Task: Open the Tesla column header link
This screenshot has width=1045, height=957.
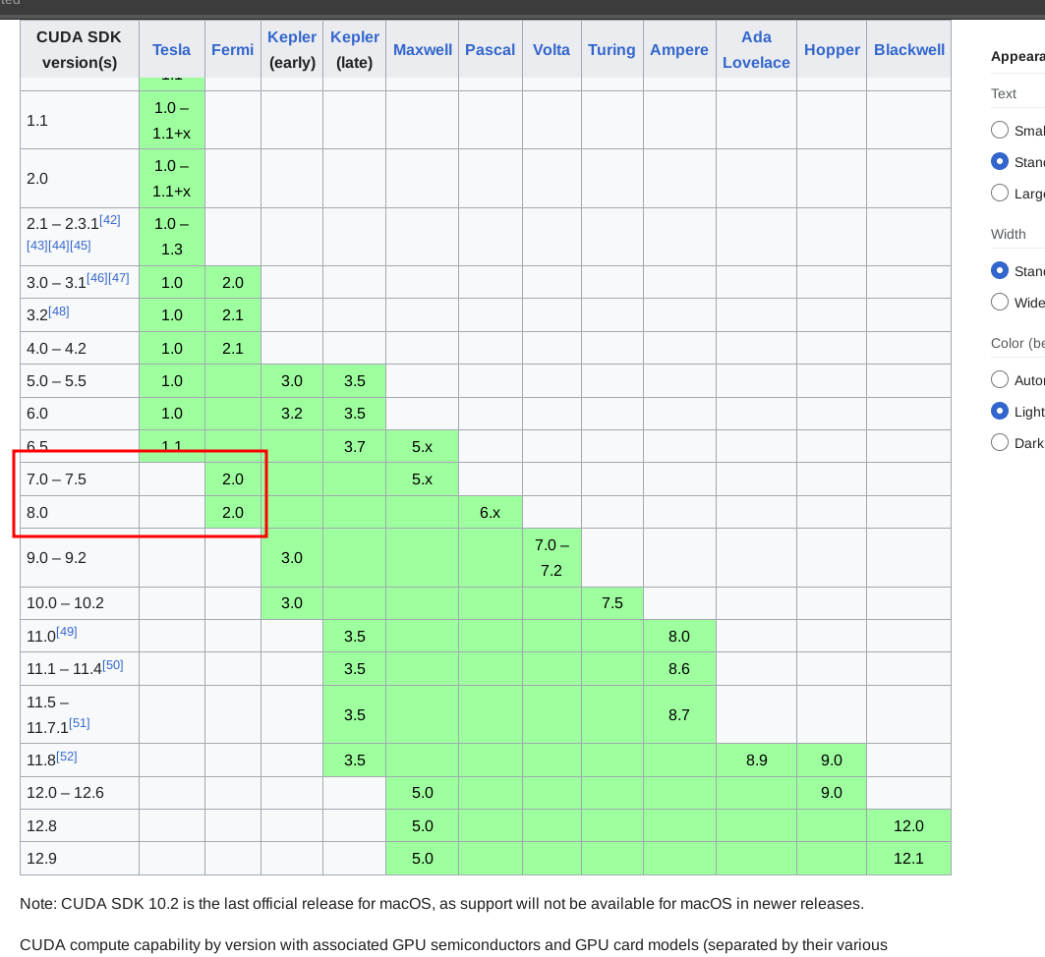Action: click(x=171, y=50)
